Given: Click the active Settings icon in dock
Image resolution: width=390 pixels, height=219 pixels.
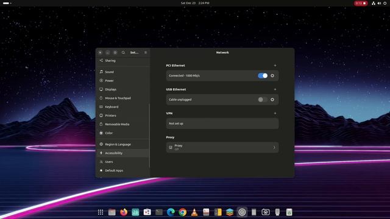Looking at the screenshot, I should pos(242,212).
